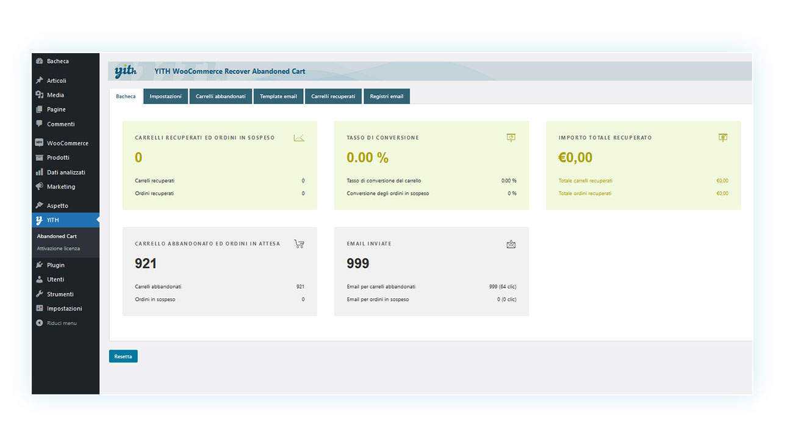Click the Impostazioni sidebar settings icon
Image resolution: width=793 pixels, height=445 pixels.
pos(40,308)
